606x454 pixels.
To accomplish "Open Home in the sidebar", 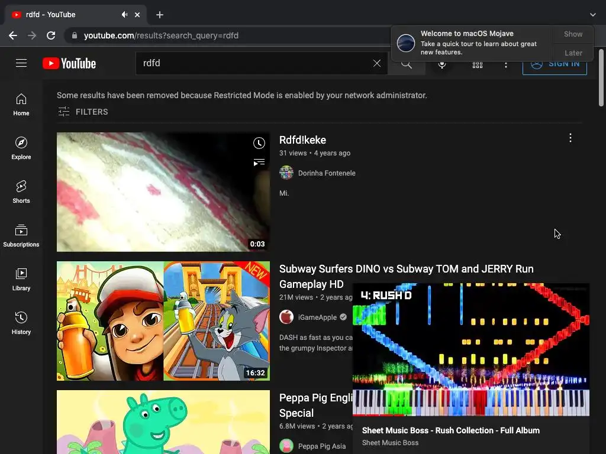I will (21, 105).
